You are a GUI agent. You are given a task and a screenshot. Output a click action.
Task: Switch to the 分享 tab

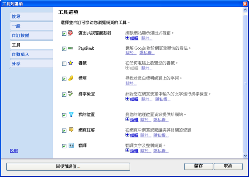32,64
